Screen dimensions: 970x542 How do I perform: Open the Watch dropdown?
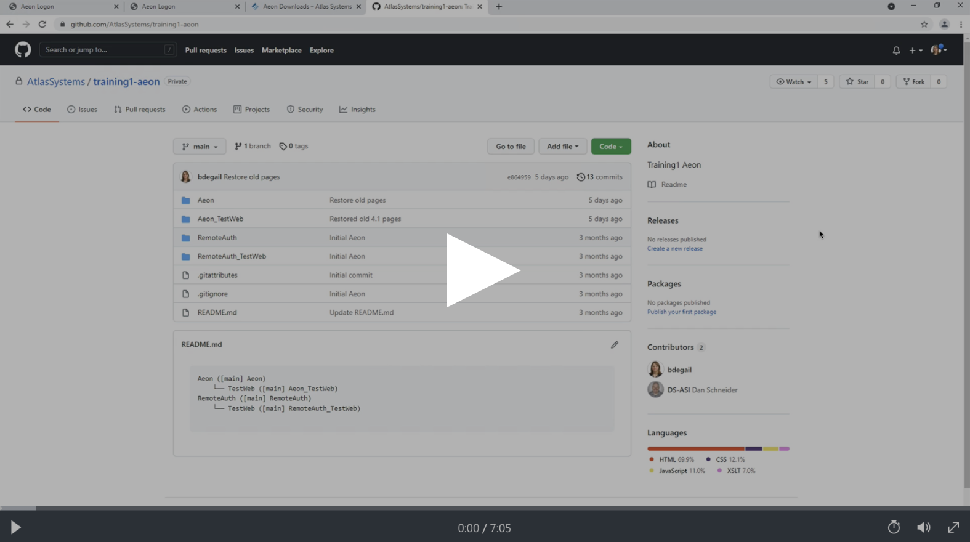click(793, 82)
